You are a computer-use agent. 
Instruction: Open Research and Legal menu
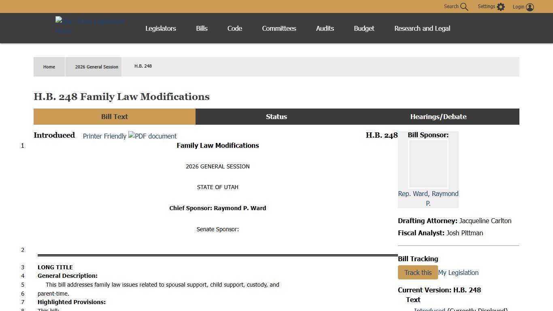click(x=422, y=28)
